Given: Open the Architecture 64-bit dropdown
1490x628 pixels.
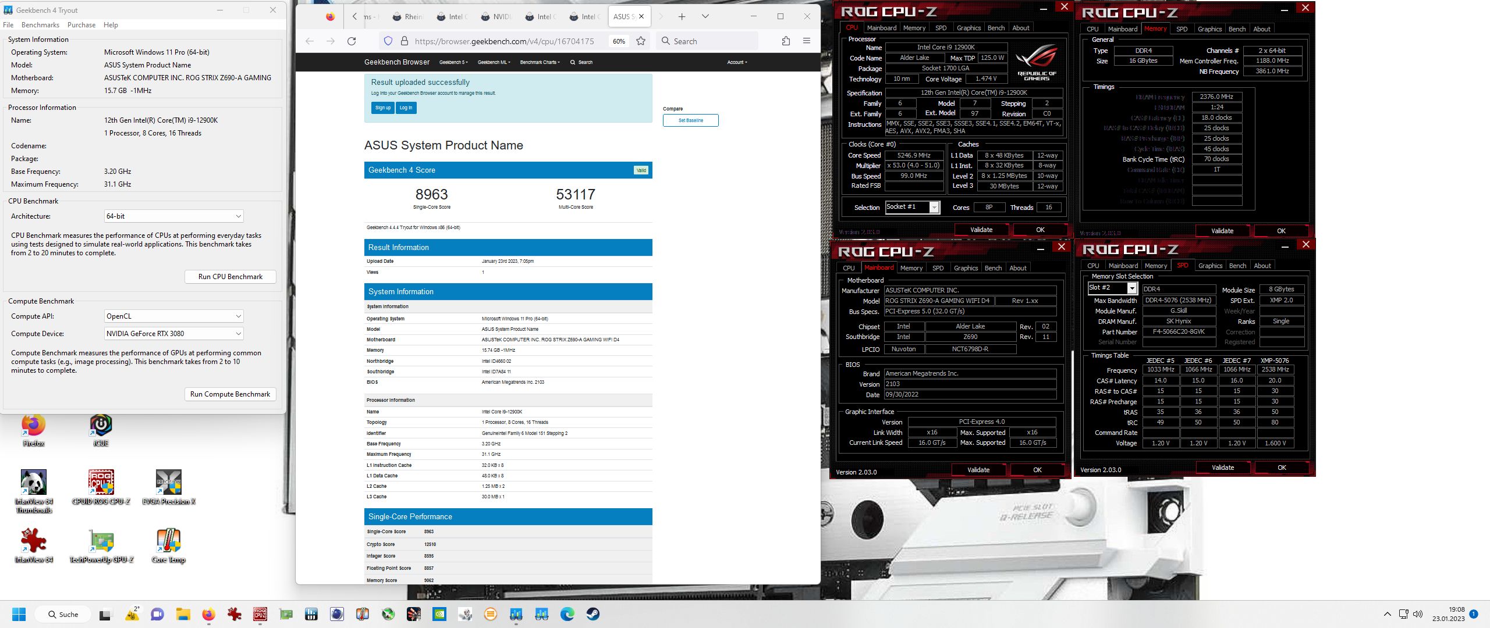Looking at the screenshot, I should click(173, 216).
